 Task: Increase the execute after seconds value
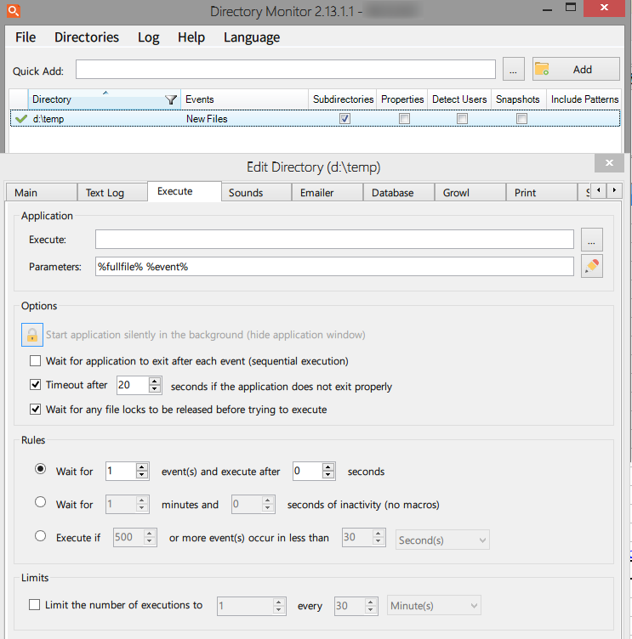[328, 467]
